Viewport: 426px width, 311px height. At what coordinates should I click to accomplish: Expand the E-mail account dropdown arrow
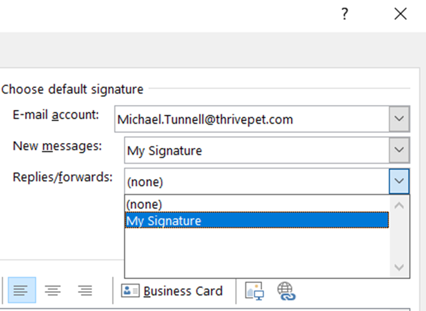(400, 118)
